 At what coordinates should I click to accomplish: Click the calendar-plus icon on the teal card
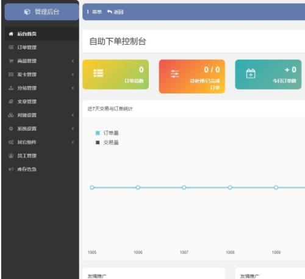point(251,73)
